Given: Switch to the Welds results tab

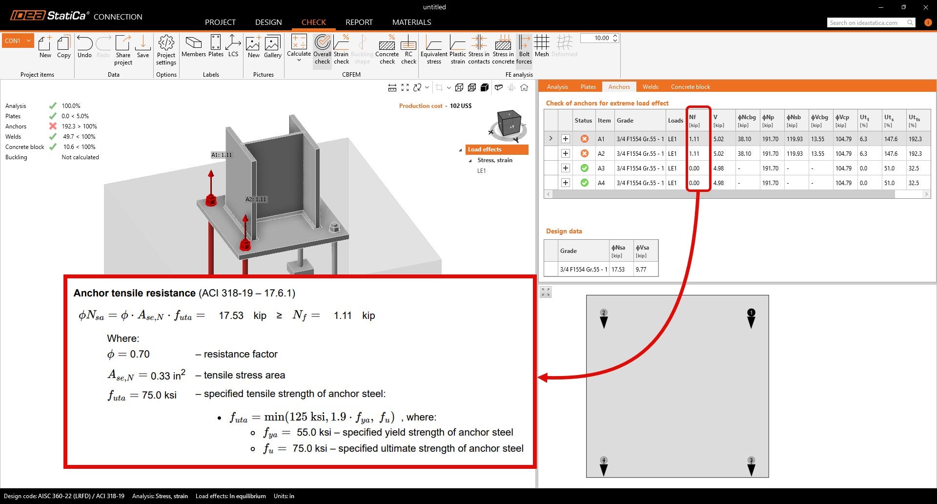Looking at the screenshot, I should (650, 86).
